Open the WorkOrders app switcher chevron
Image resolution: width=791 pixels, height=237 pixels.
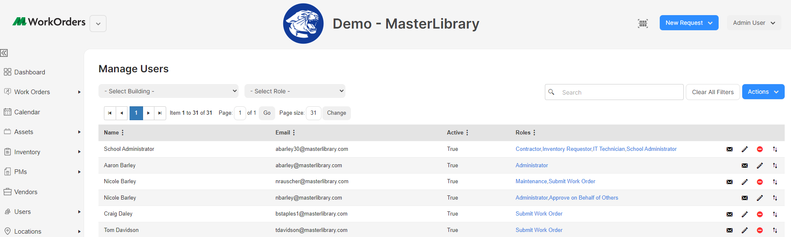coord(98,24)
